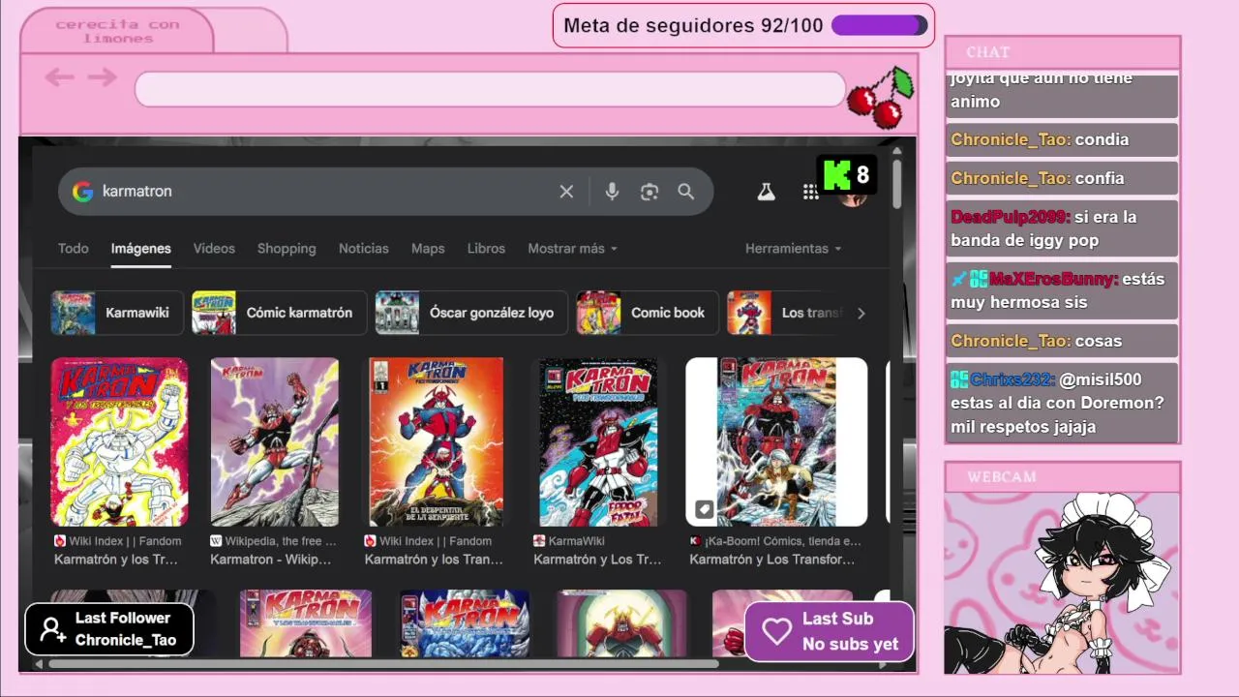Click MaXErosBunny username in chat
The width and height of the screenshot is (1239, 697).
[1053, 279]
